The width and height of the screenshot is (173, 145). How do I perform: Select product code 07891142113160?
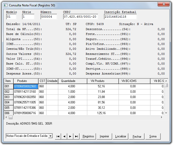click(26, 92)
